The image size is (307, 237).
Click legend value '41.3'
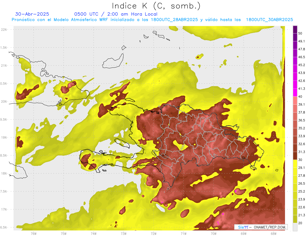click(x=302, y=89)
